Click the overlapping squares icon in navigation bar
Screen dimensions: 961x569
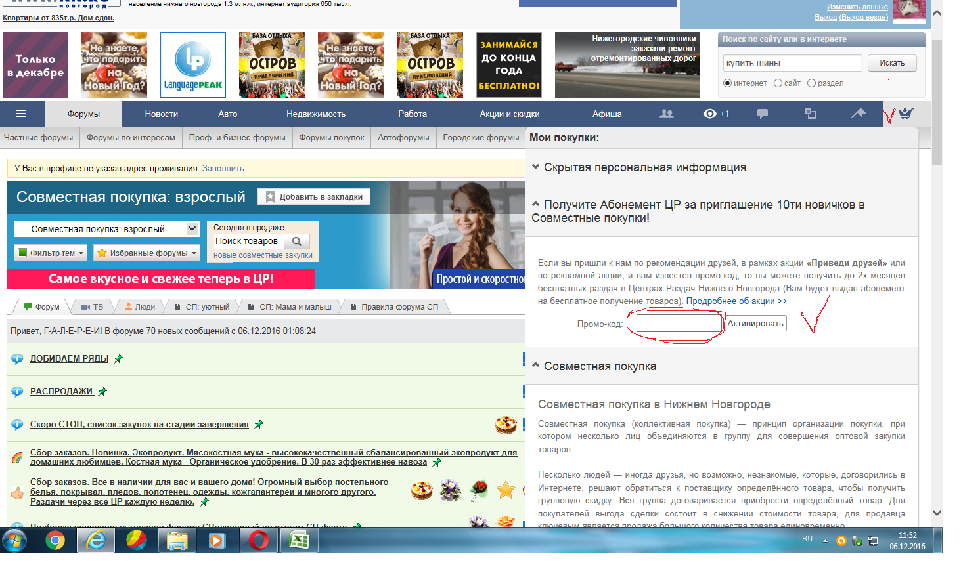[811, 114]
